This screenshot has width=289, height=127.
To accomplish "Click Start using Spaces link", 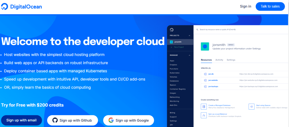I will coord(263,105).
